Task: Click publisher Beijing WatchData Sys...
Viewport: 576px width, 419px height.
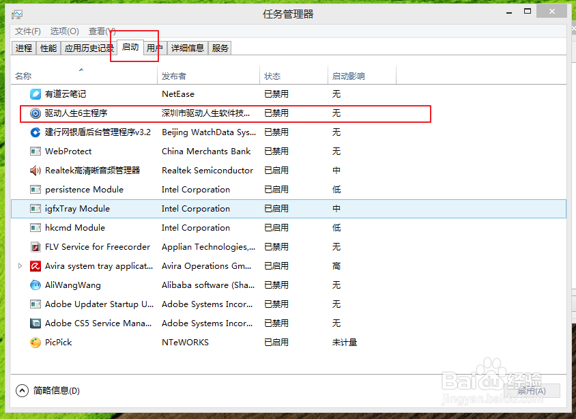Action: pos(209,132)
